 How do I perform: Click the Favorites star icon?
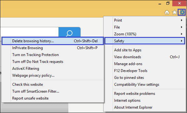tap(174, 12)
